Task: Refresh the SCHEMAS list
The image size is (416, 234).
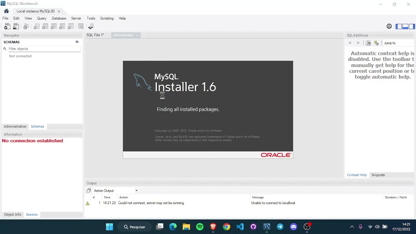Action: (77, 42)
